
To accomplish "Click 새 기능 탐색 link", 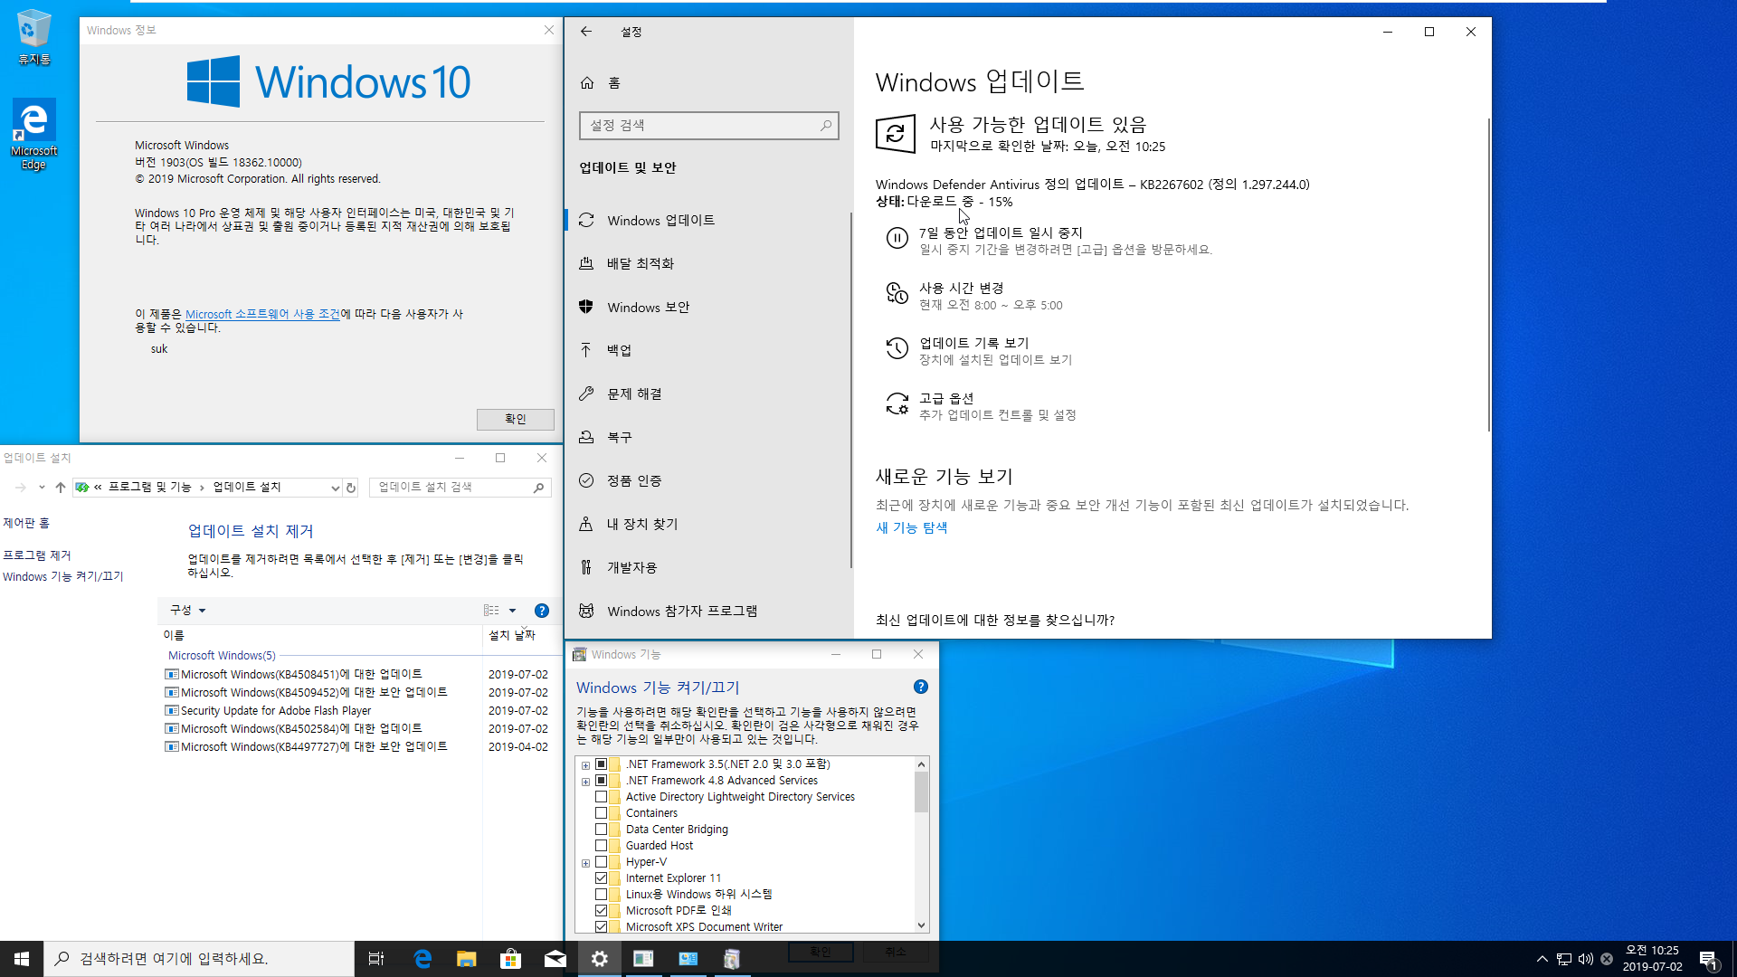I will tap(911, 527).
